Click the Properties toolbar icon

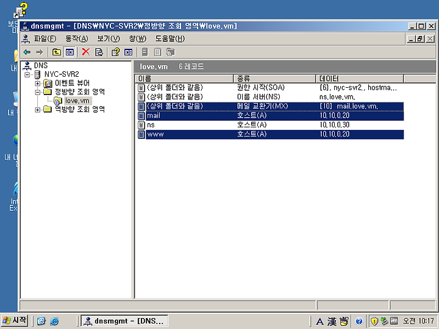coord(99,52)
